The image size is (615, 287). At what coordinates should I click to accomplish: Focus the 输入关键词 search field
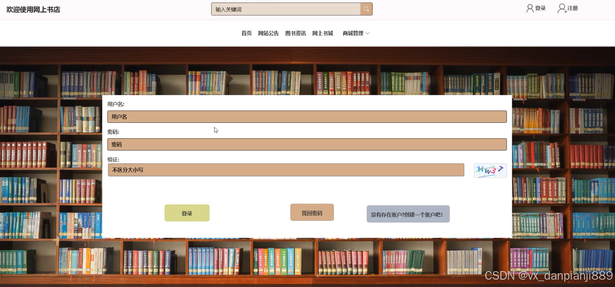286,9
